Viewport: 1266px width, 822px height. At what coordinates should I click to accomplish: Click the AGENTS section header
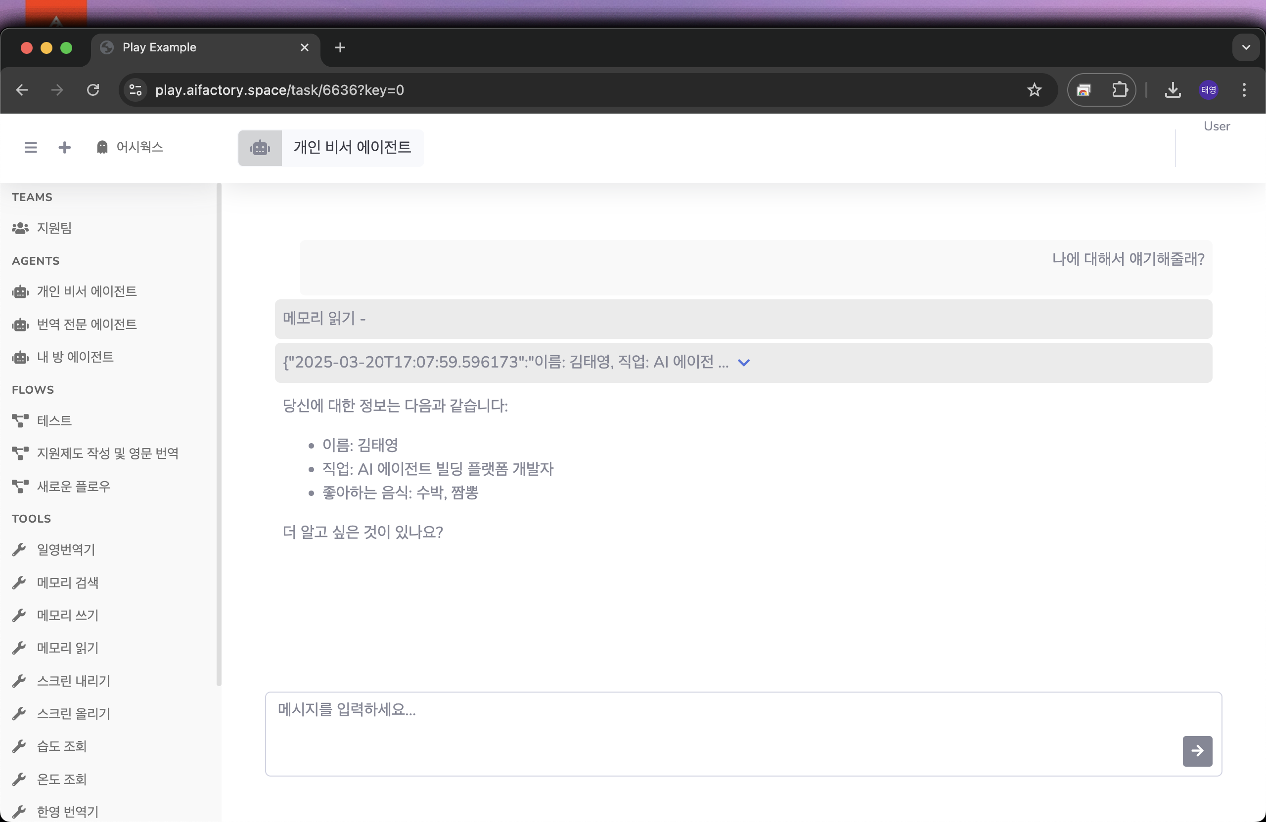click(x=36, y=261)
